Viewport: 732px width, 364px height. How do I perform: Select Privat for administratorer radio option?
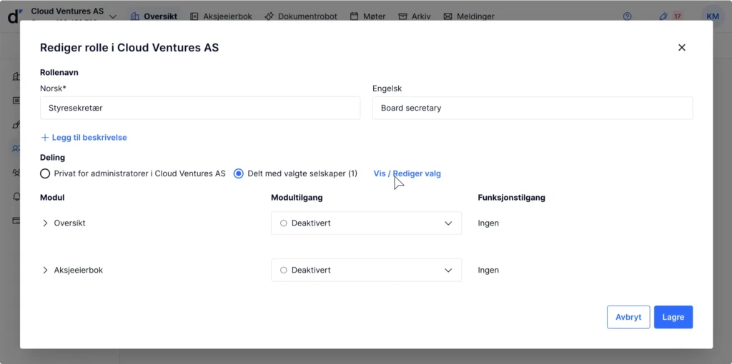tap(45, 173)
